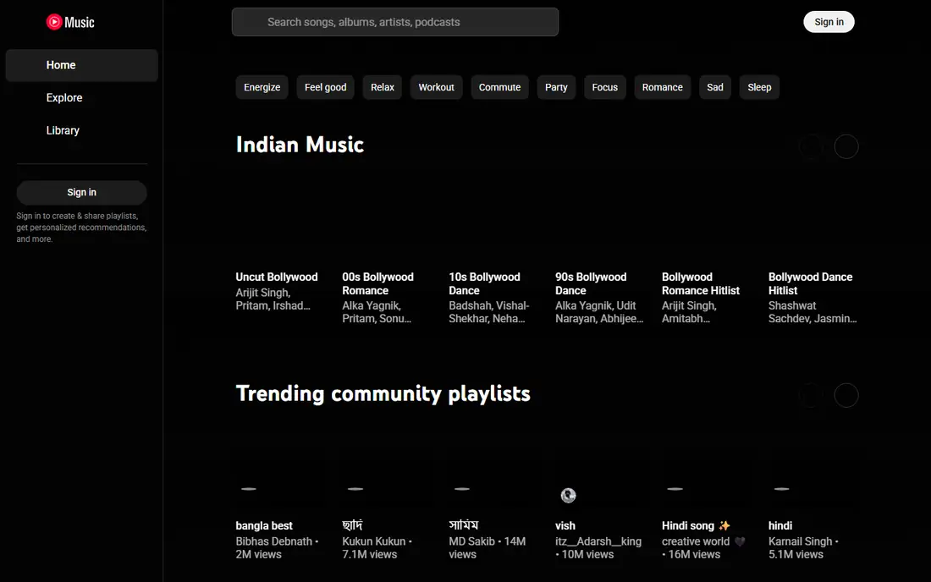Focus the search songs, albums, artists field
The image size is (931, 582).
[395, 22]
